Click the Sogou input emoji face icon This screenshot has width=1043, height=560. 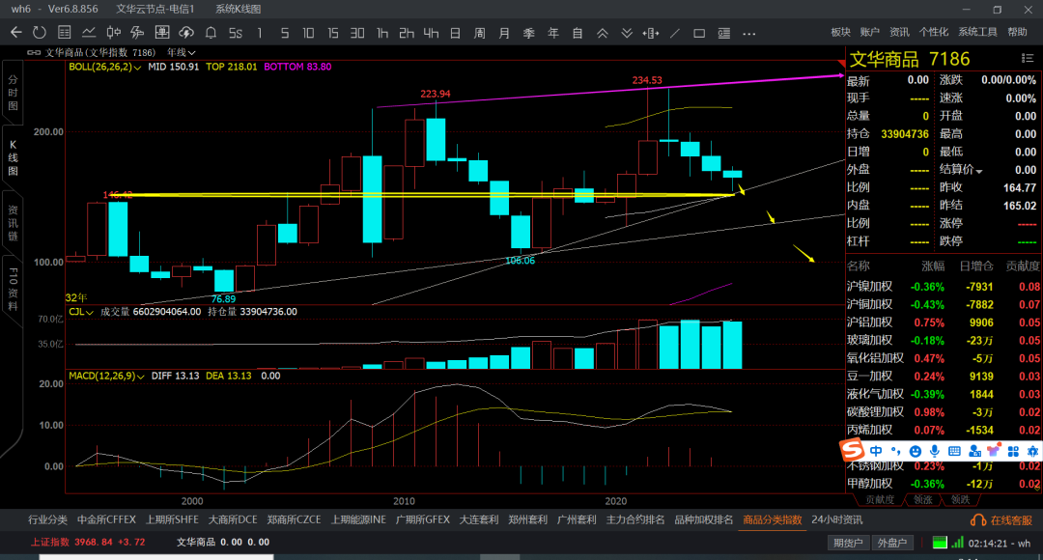click(916, 451)
